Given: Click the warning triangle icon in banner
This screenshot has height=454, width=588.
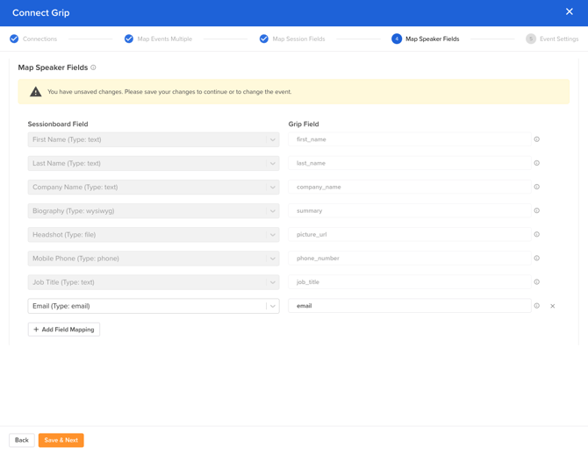Looking at the screenshot, I should click(x=36, y=92).
